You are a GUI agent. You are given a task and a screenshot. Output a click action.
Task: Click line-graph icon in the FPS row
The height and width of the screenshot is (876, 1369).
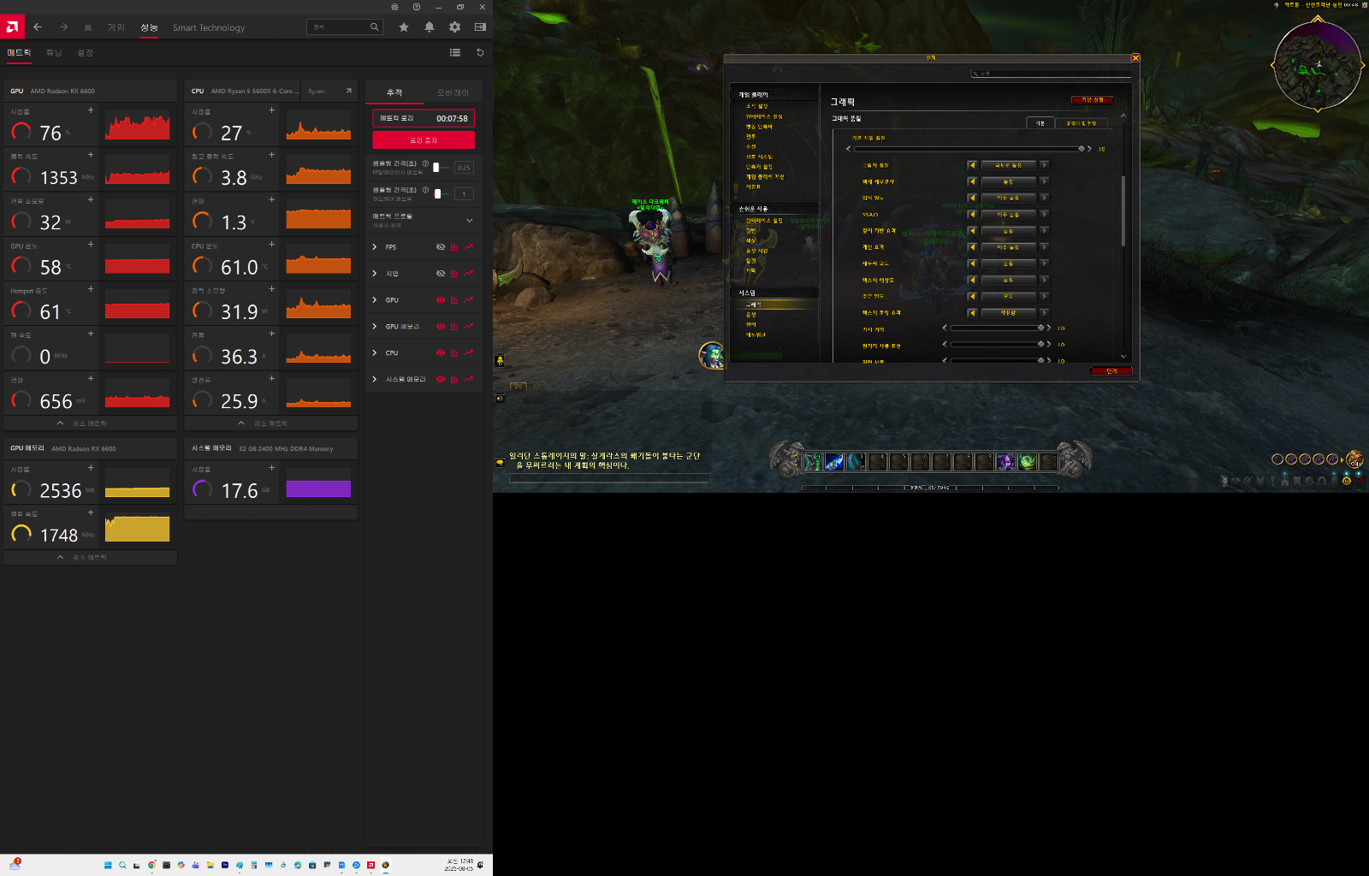pos(469,247)
